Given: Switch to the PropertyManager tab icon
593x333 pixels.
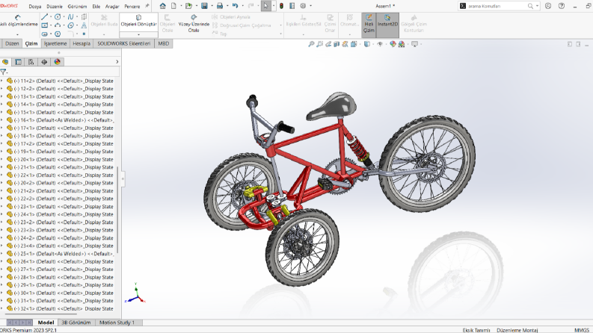Looking at the screenshot, I should [x=18, y=62].
